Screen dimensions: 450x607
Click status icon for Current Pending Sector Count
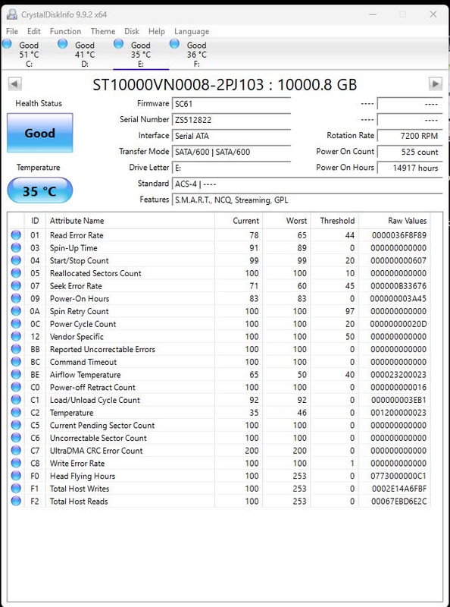tap(16, 425)
